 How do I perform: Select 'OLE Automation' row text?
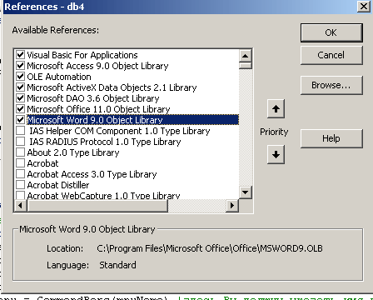click(x=59, y=77)
